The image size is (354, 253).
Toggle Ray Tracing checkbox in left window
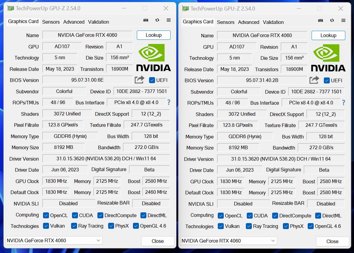pos(74,226)
